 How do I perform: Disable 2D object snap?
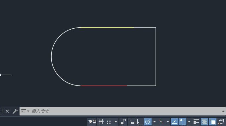coord(183,122)
